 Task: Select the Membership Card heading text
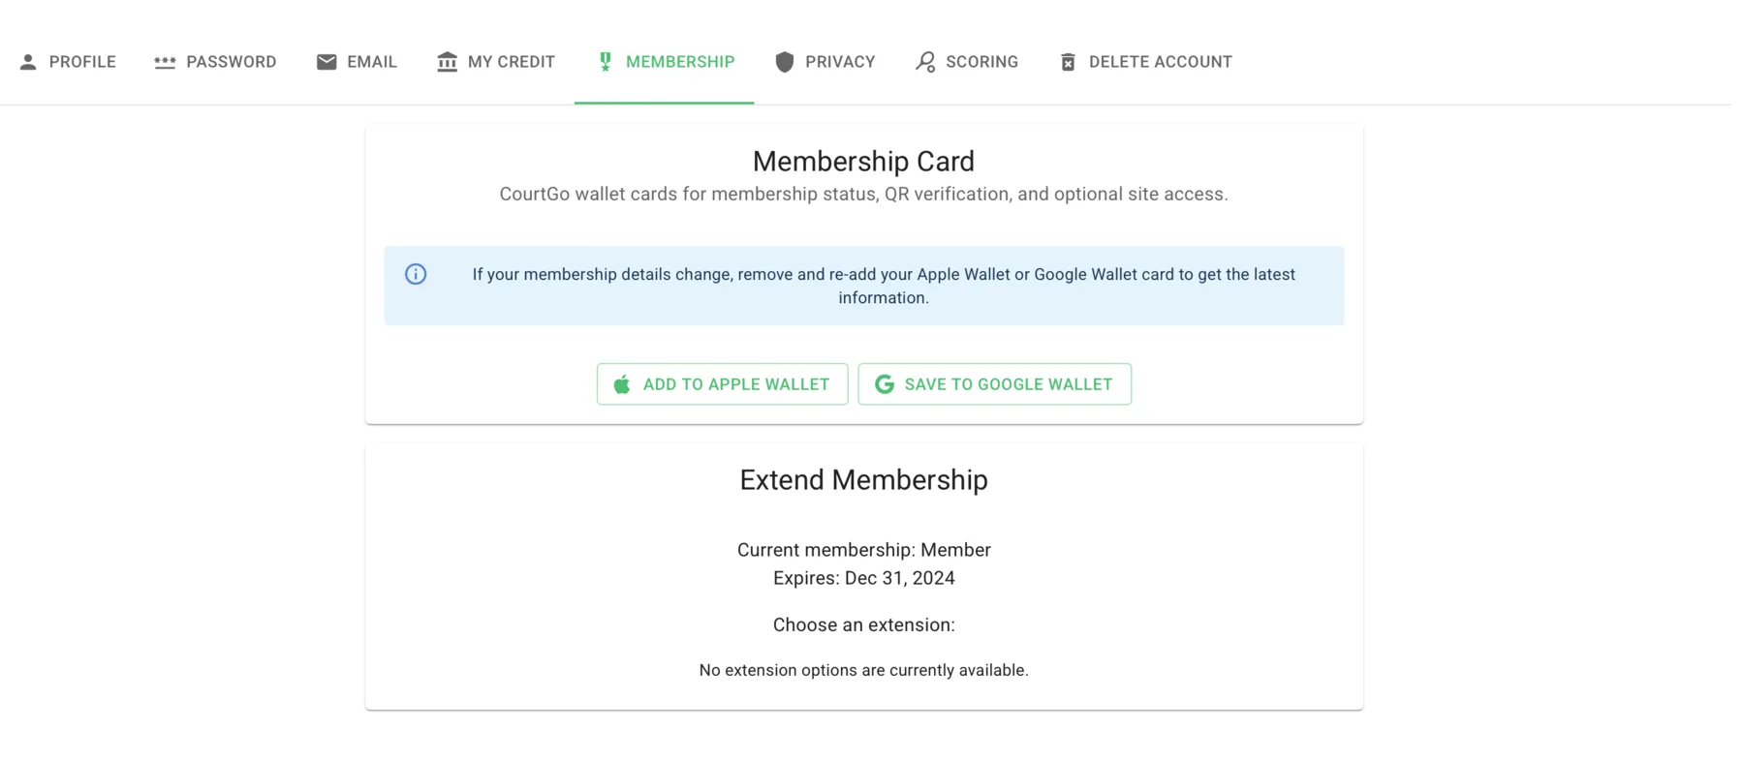862,161
